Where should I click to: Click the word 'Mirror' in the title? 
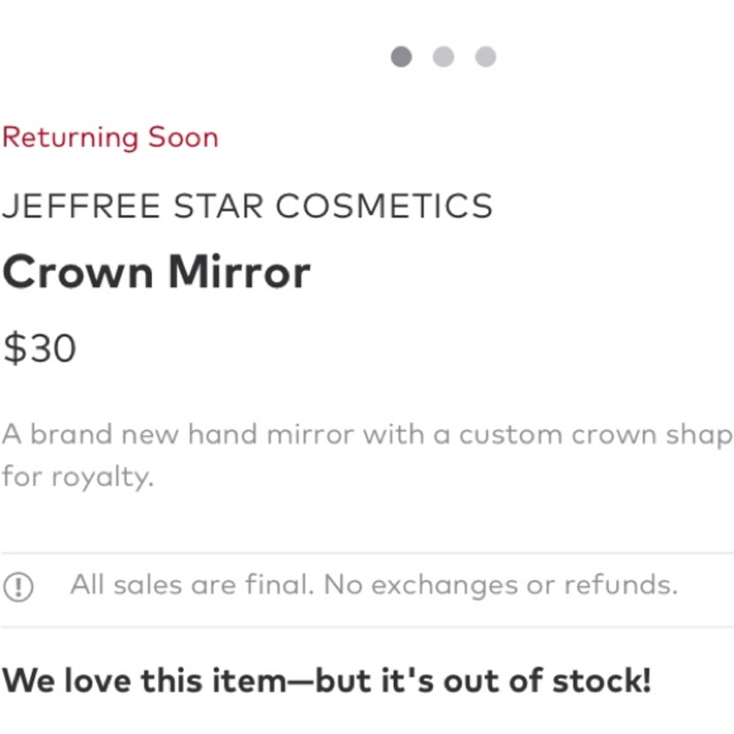[x=239, y=272]
